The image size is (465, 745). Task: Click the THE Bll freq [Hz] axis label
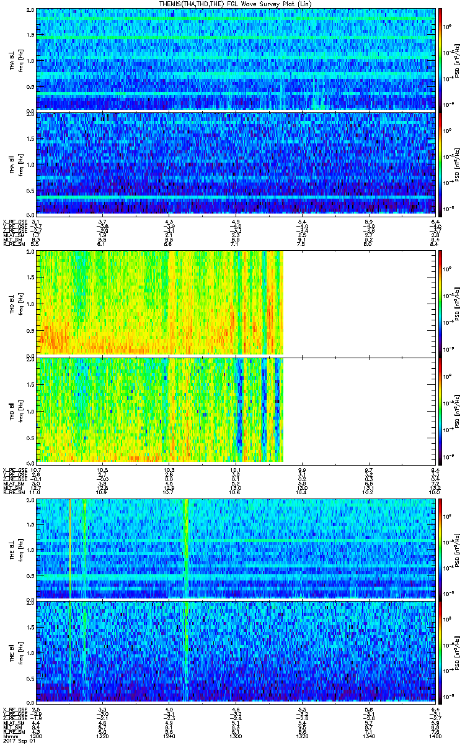point(20,652)
